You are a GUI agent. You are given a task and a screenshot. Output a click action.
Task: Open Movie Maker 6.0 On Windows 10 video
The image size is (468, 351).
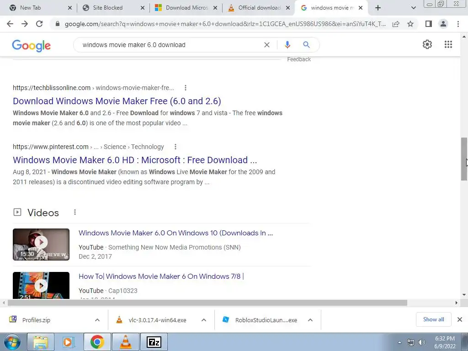coord(175,233)
